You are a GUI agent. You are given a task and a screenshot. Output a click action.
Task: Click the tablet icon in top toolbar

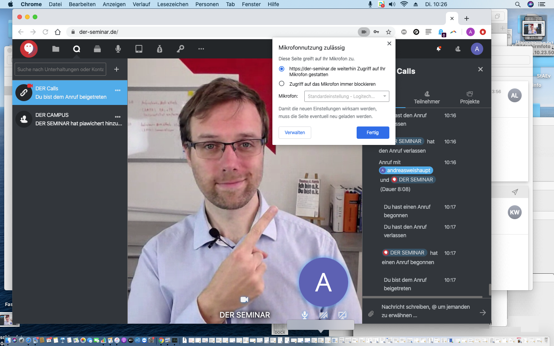pyautogui.click(x=139, y=49)
